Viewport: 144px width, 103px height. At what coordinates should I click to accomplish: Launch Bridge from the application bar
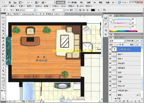coord(10,3)
